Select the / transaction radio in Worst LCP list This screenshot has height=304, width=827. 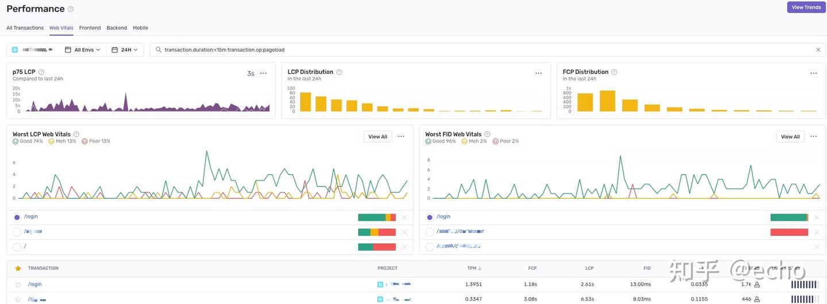[17, 247]
